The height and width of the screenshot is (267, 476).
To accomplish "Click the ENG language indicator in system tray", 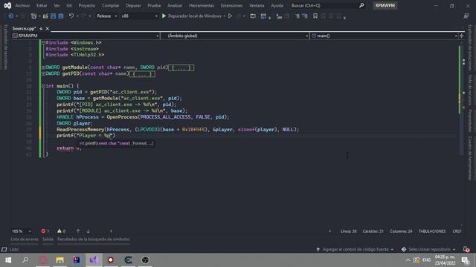I will point(426,260).
